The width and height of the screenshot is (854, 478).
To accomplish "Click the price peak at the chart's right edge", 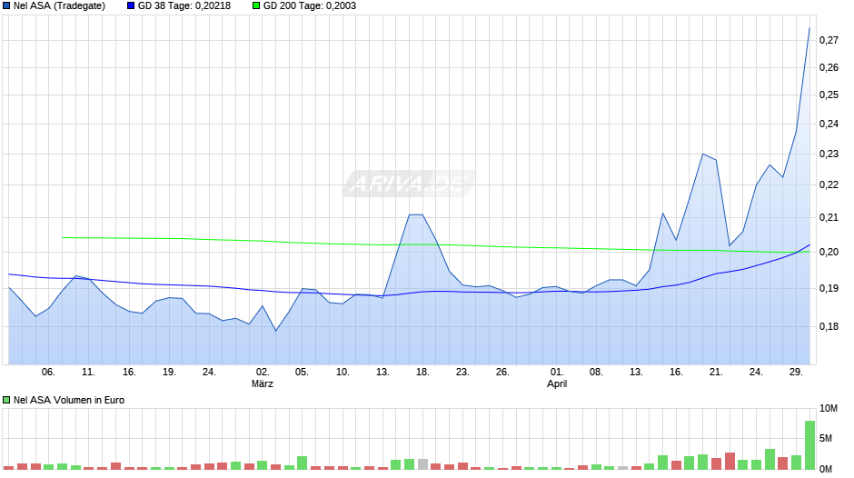I will [809, 28].
